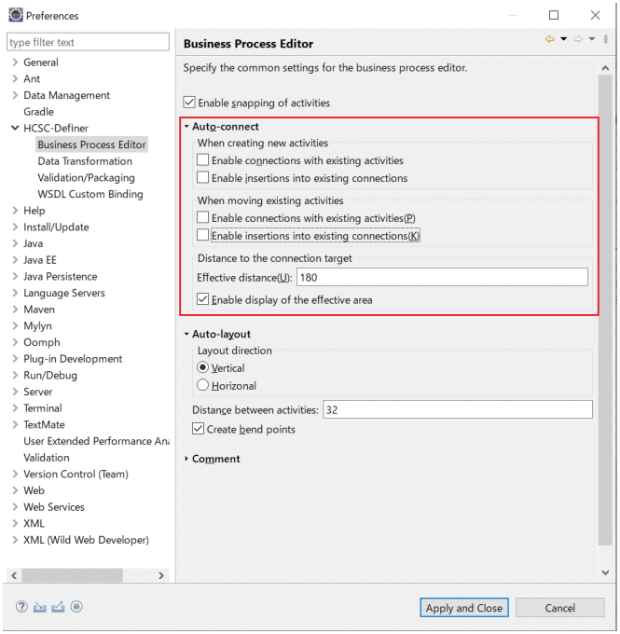620x634 pixels.
Task: Select Business Process Editor tree item
Action: coord(91,145)
